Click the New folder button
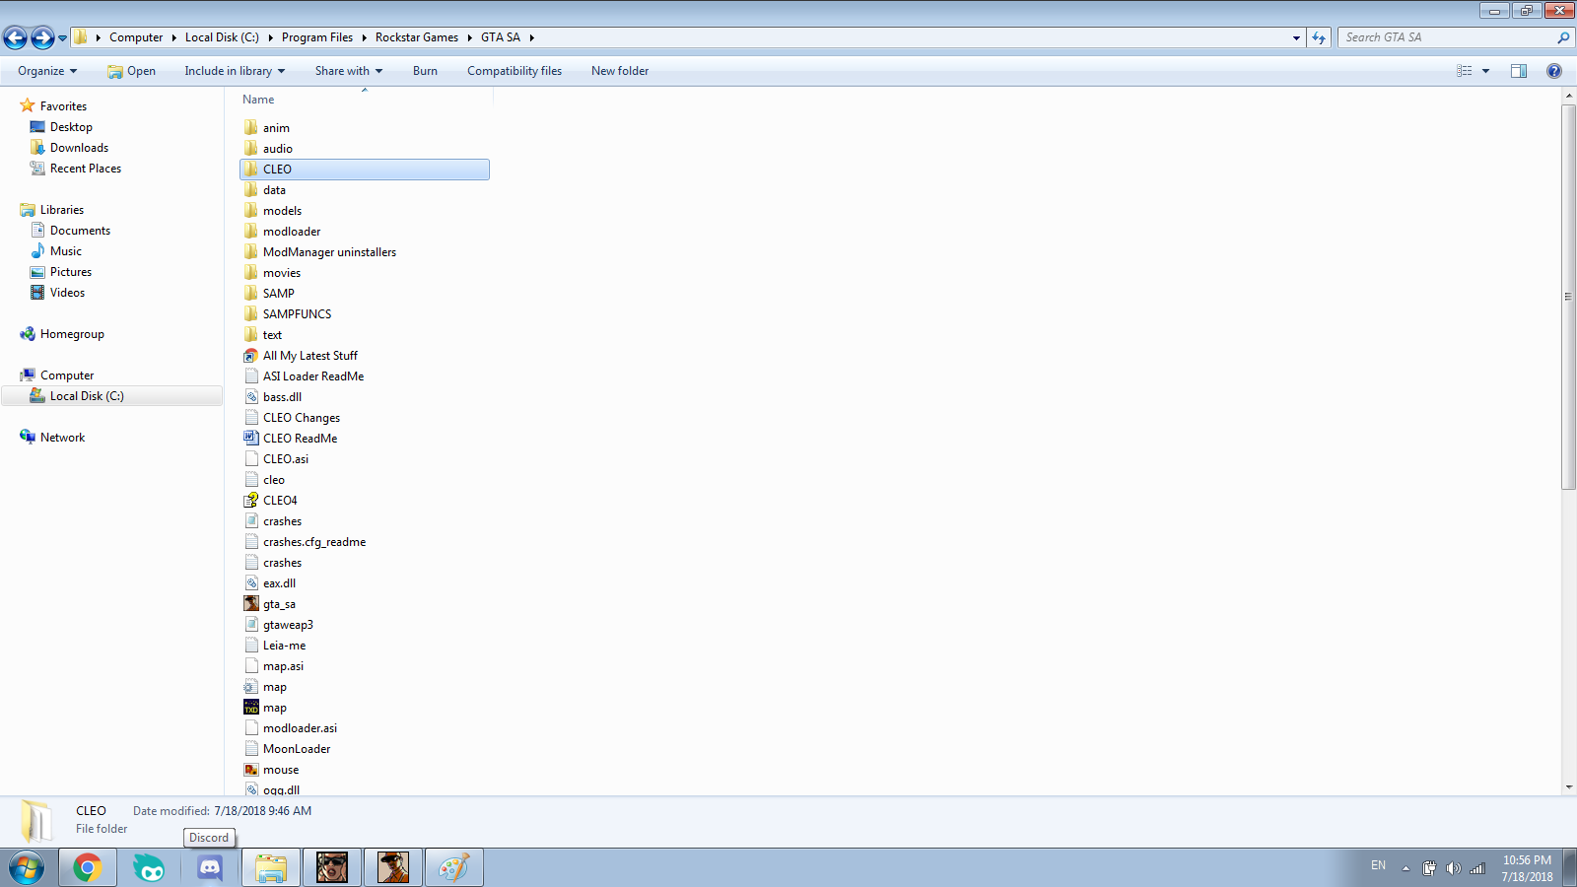The image size is (1577, 887). (x=619, y=71)
